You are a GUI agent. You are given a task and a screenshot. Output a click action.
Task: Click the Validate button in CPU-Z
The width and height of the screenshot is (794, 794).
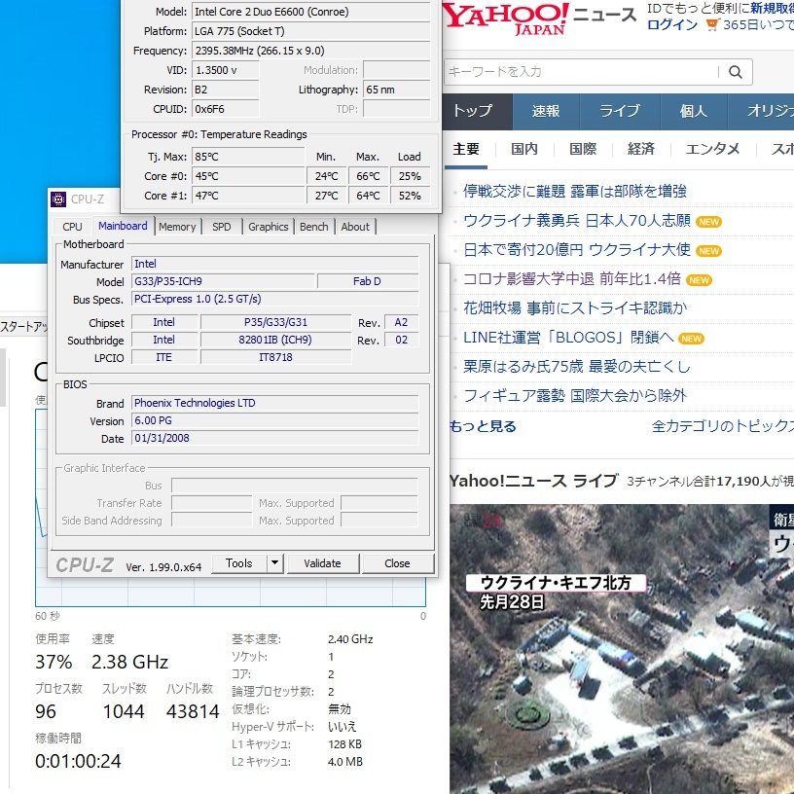[322, 563]
